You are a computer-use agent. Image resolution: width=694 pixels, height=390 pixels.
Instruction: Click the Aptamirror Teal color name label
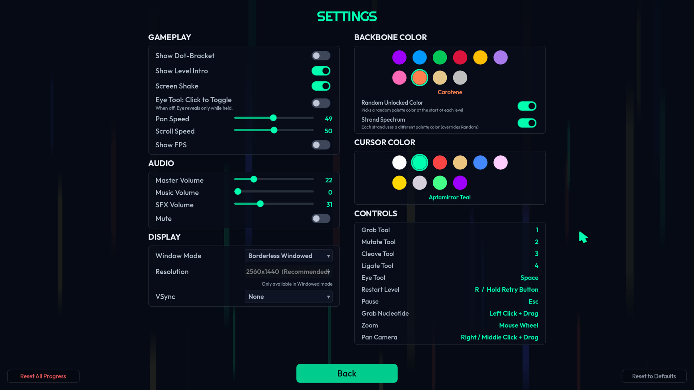click(x=450, y=197)
